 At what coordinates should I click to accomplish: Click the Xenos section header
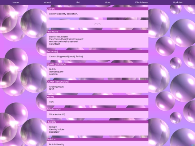(x=97, y=97)
